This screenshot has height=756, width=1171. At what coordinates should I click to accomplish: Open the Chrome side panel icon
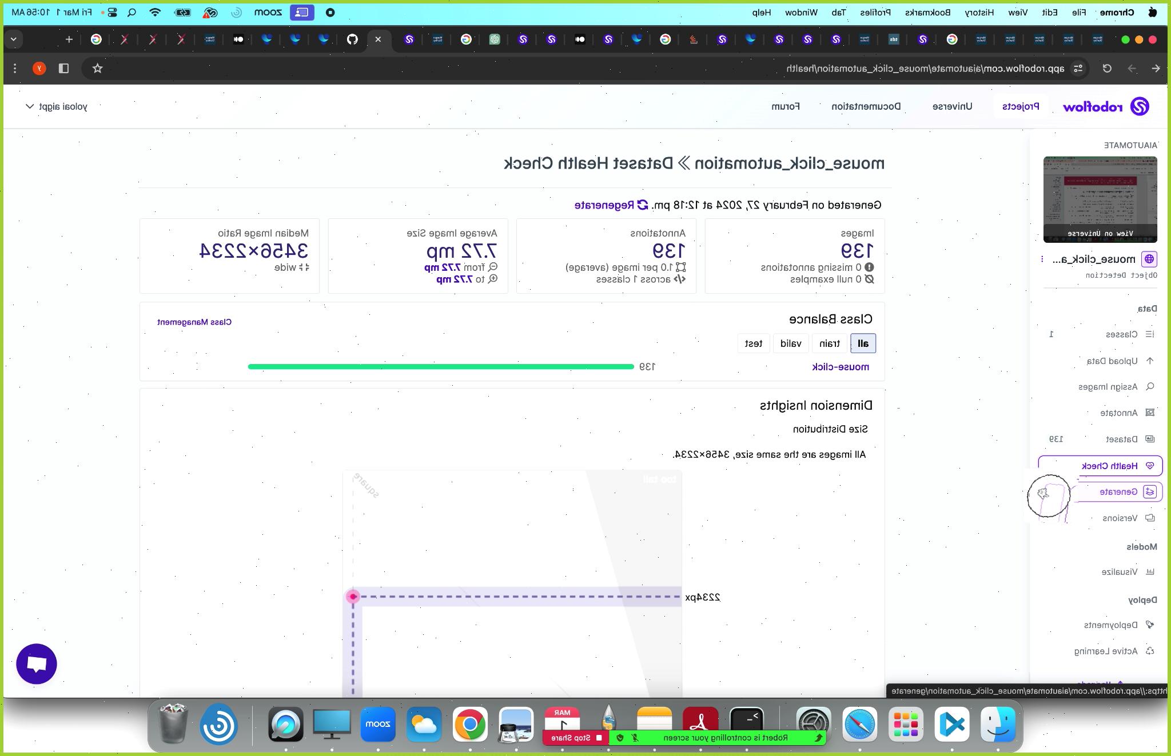64,69
